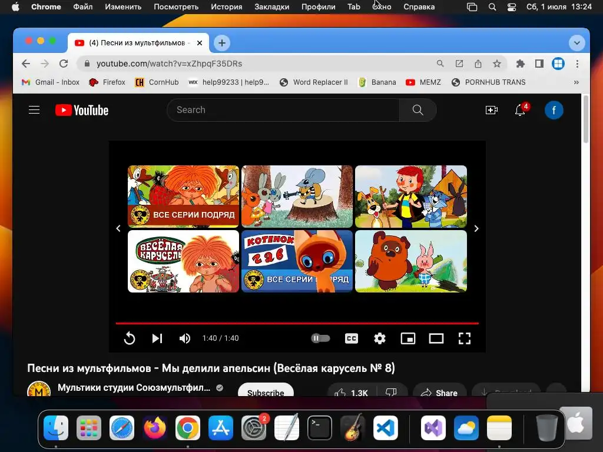Enter full screen mode

(x=465, y=338)
